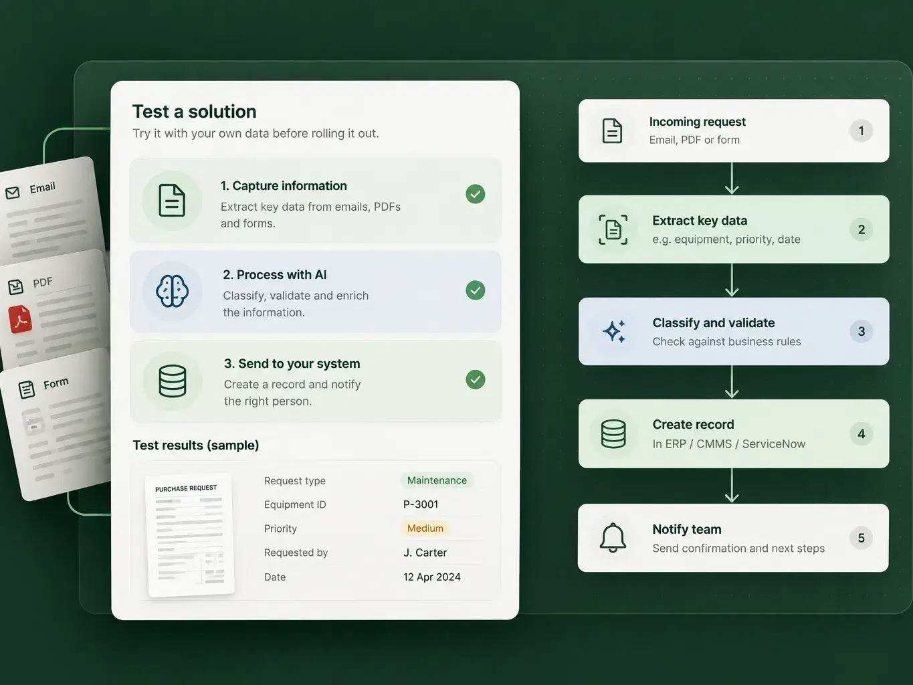Select the "Extract key data" heading
The width and height of the screenshot is (913, 685).
coord(700,221)
